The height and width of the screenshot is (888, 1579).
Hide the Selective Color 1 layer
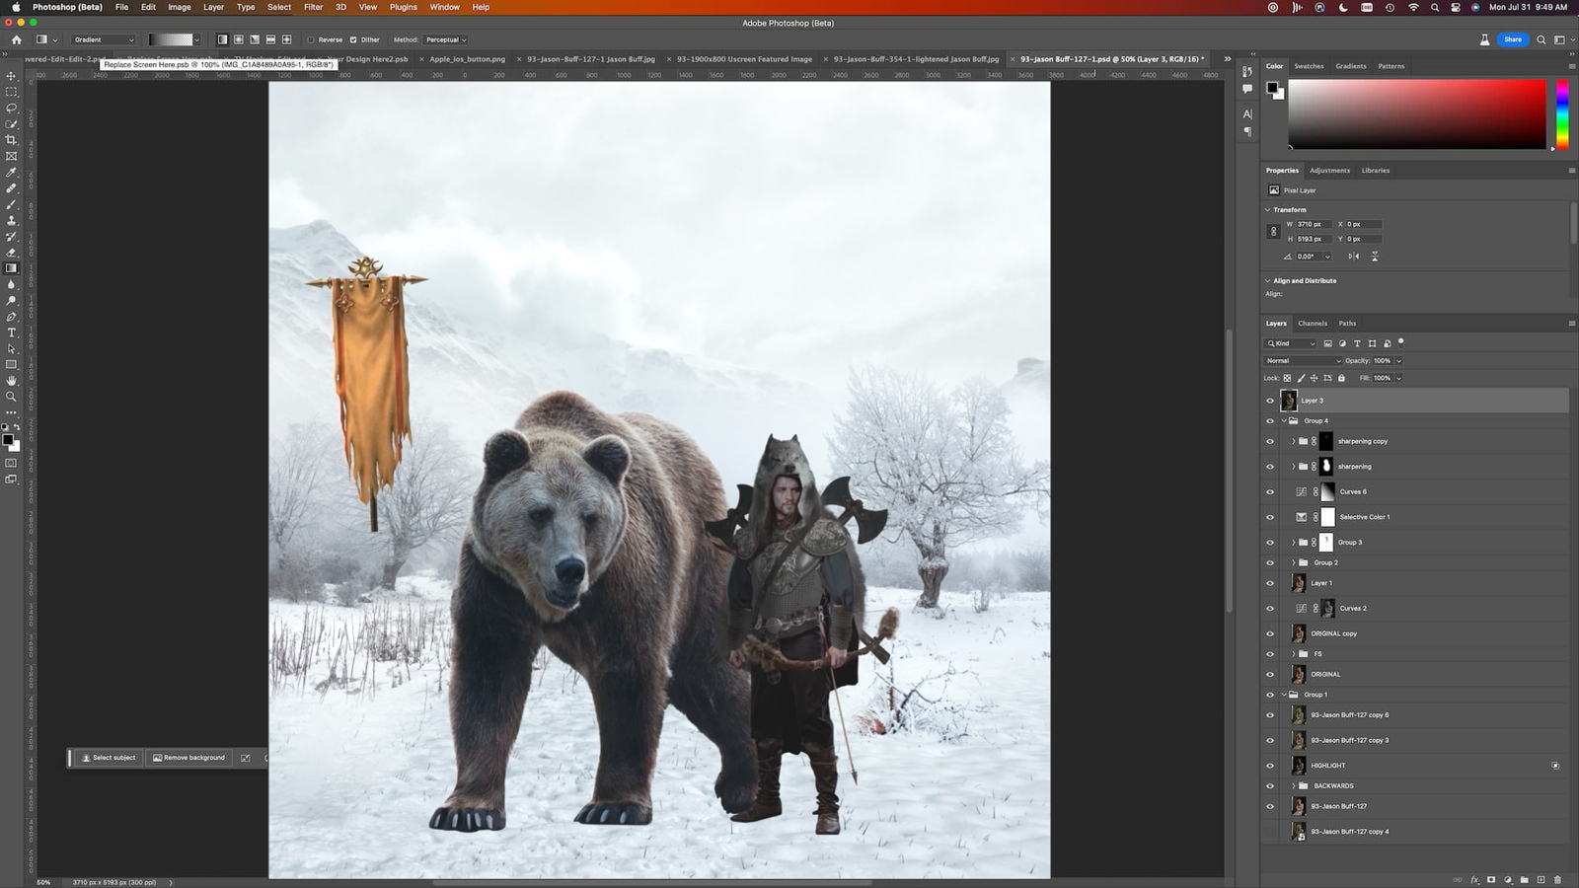point(1270,517)
